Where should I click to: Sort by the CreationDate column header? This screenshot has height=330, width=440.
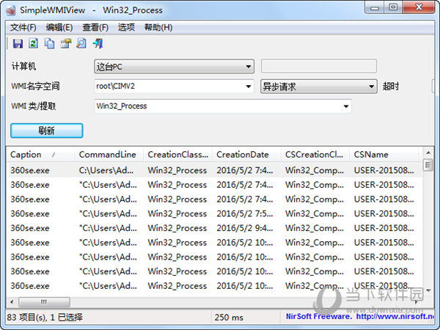tap(246, 154)
